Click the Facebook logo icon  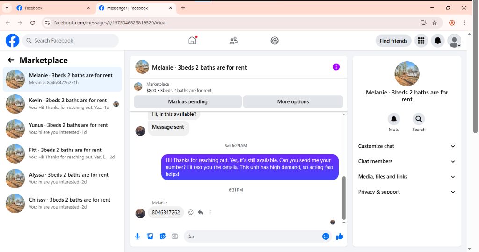pyautogui.click(x=13, y=41)
